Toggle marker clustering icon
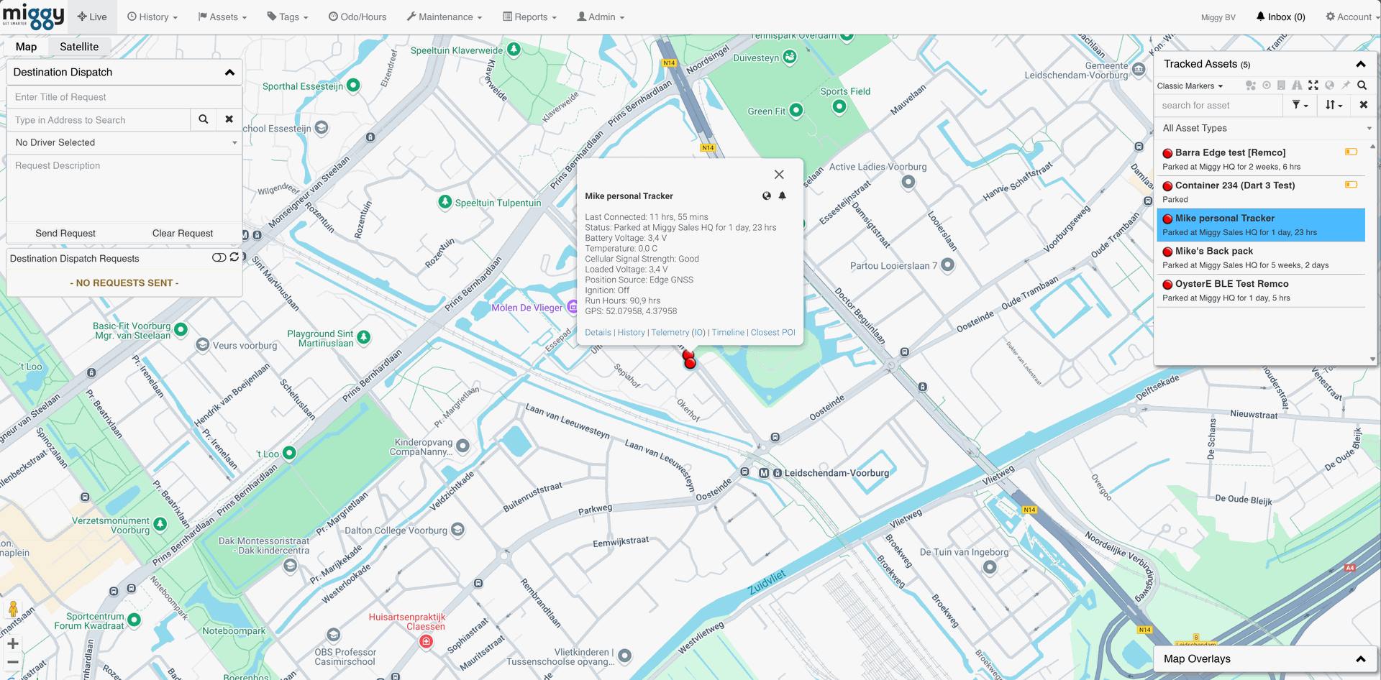 click(x=1251, y=85)
